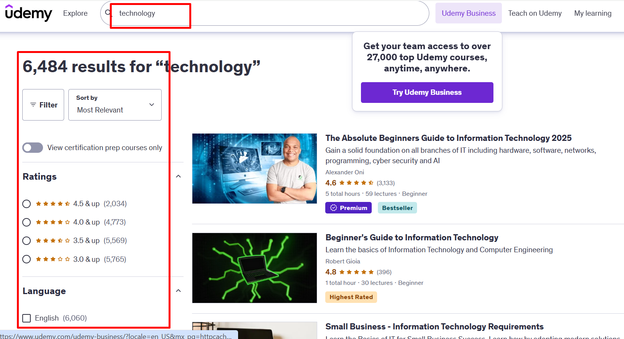Select the 4.5 & up rating option
This screenshot has width=624, height=339.
26,204
